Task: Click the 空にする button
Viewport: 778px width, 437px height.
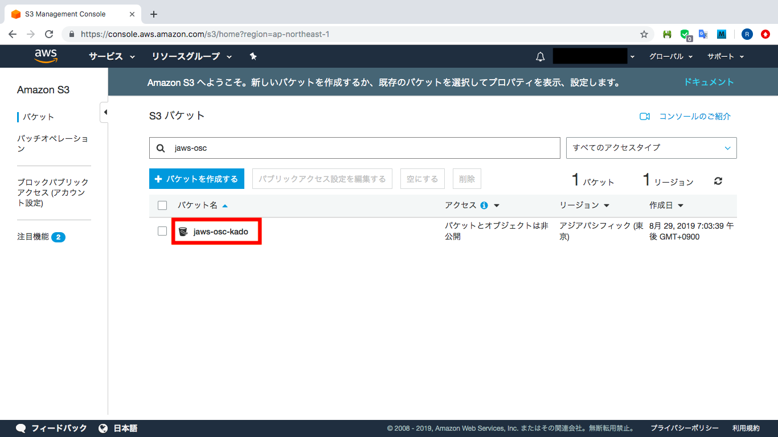Action: (x=423, y=179)
